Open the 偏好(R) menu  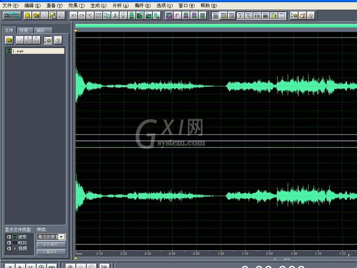click(143, 5)
